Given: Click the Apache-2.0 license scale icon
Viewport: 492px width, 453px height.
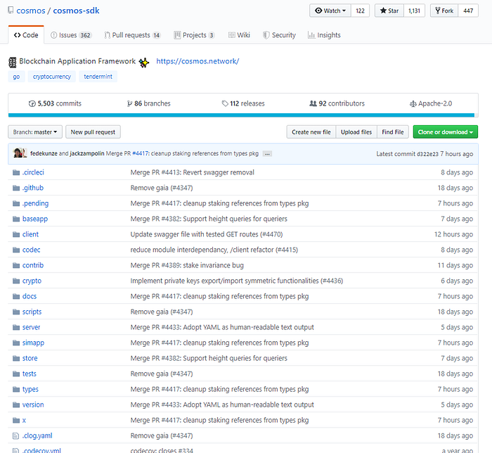Looking at the screenshot, I should point(413,103).
